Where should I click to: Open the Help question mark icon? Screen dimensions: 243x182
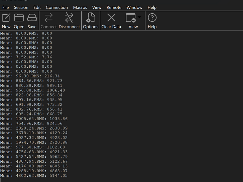click(152, 18)
